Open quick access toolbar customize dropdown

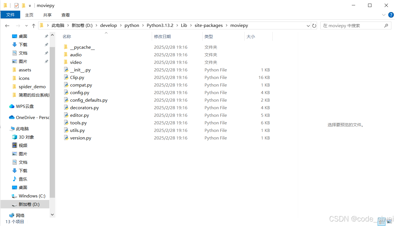30,6
